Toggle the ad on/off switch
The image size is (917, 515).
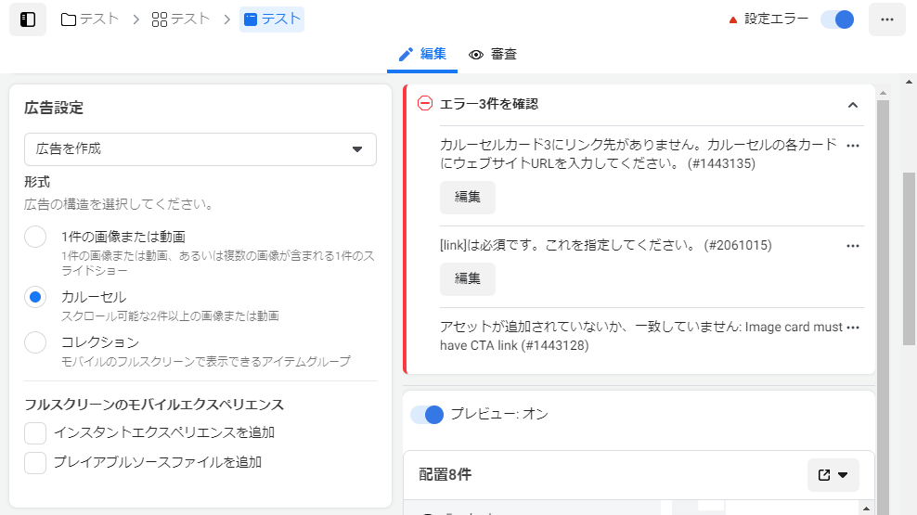point(837,19)
